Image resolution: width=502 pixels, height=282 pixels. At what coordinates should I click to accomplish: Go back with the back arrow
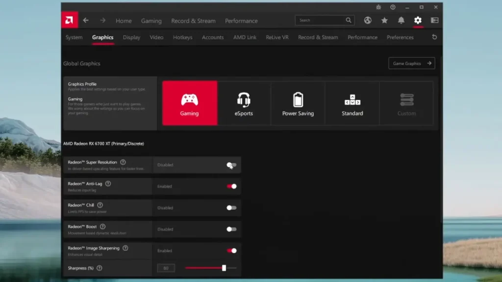click(x=85, y=20)
